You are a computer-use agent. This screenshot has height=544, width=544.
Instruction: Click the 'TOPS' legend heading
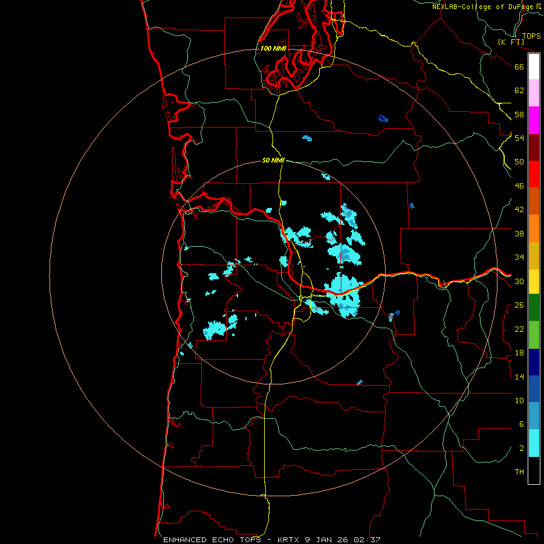[x=531, y=36]
